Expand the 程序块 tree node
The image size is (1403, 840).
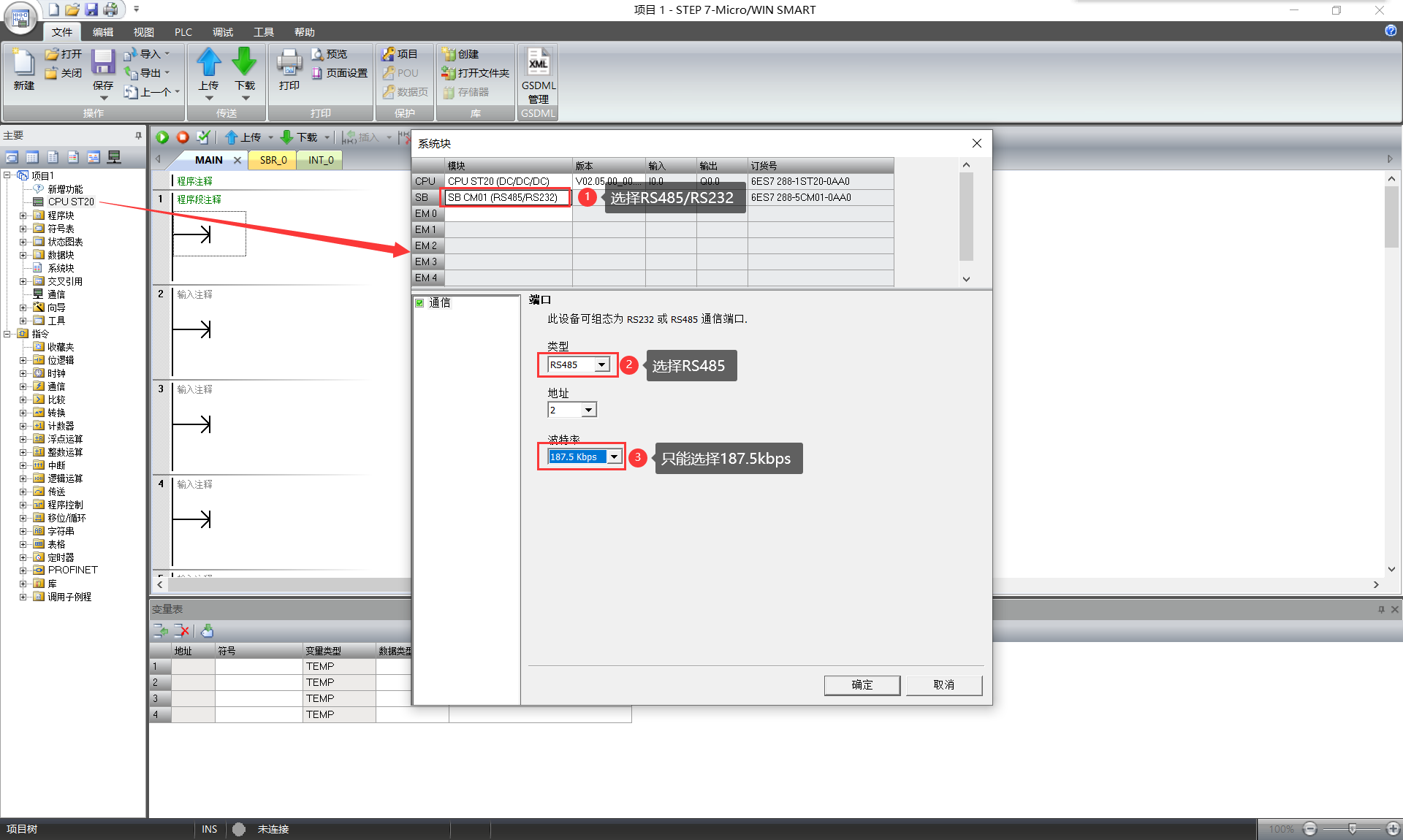coord(23,215)
